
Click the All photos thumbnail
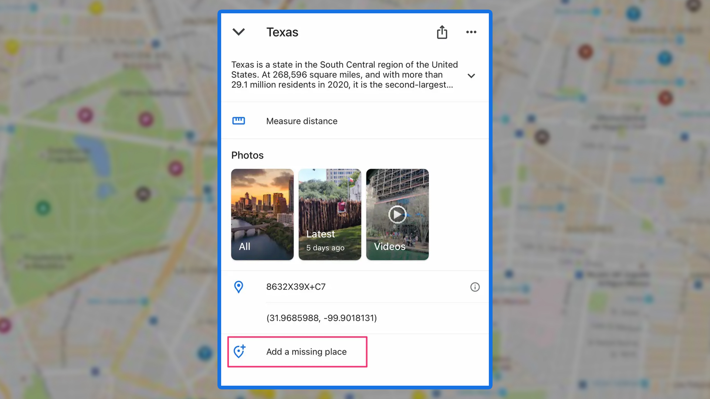(x=262, y=214)
